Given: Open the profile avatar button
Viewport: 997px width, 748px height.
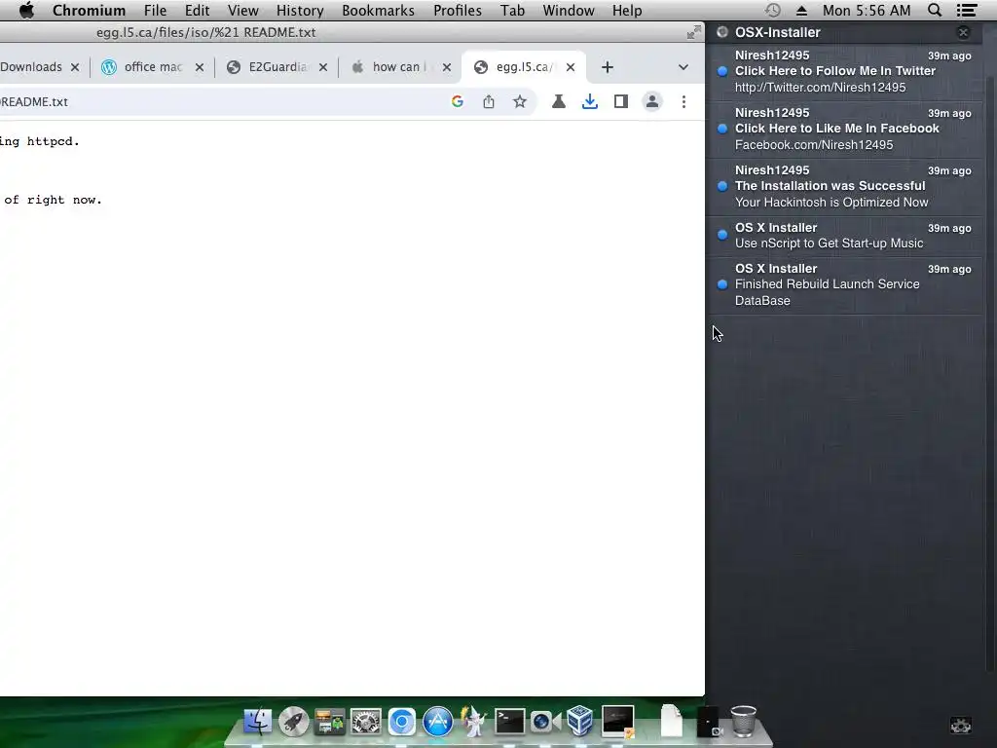Looking at the screenshot, I should 651,101.
